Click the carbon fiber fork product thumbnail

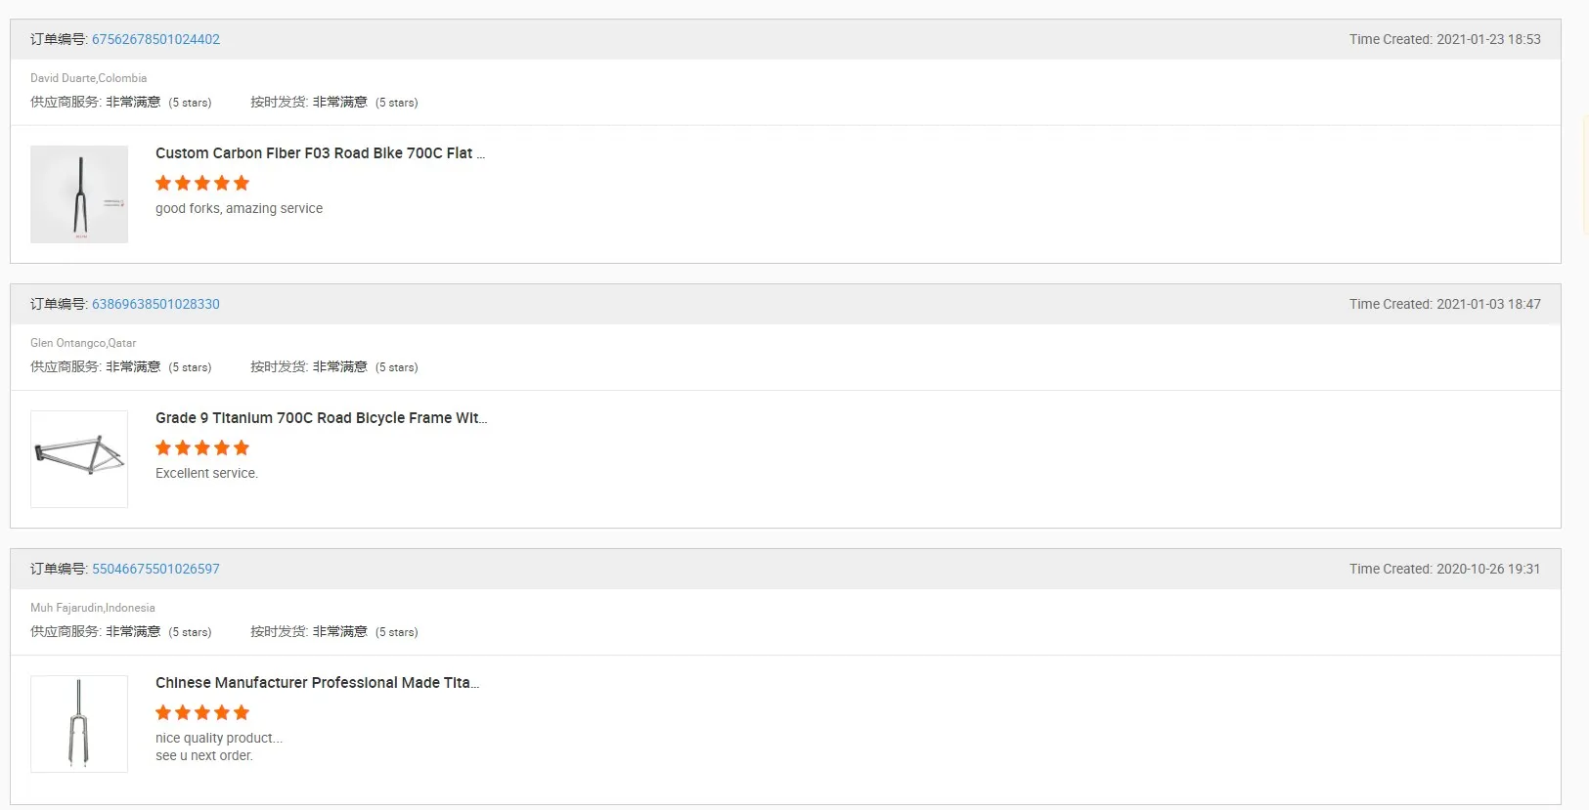point(79,194)
